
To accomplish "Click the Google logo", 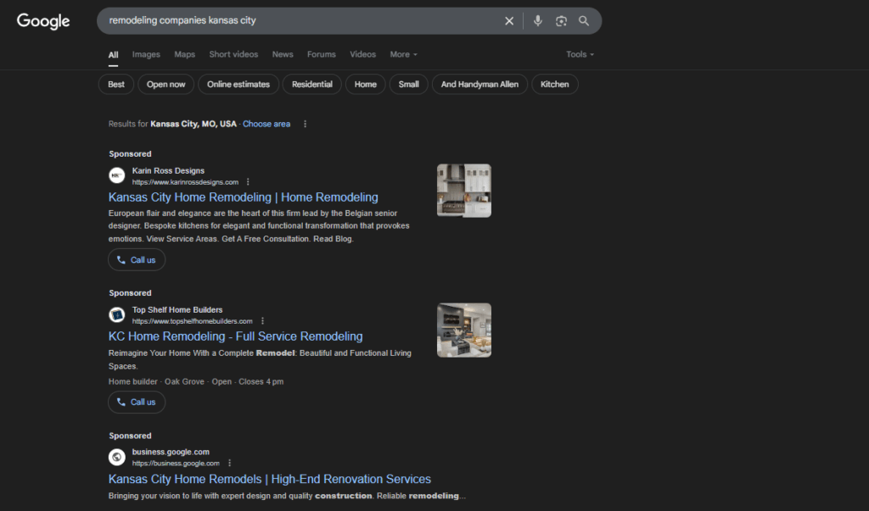I will 43,21.
